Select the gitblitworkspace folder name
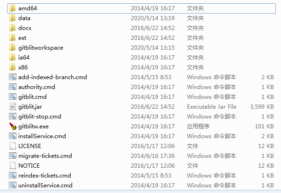This screenshot has height=193, width=281. [x=41, y=48]
